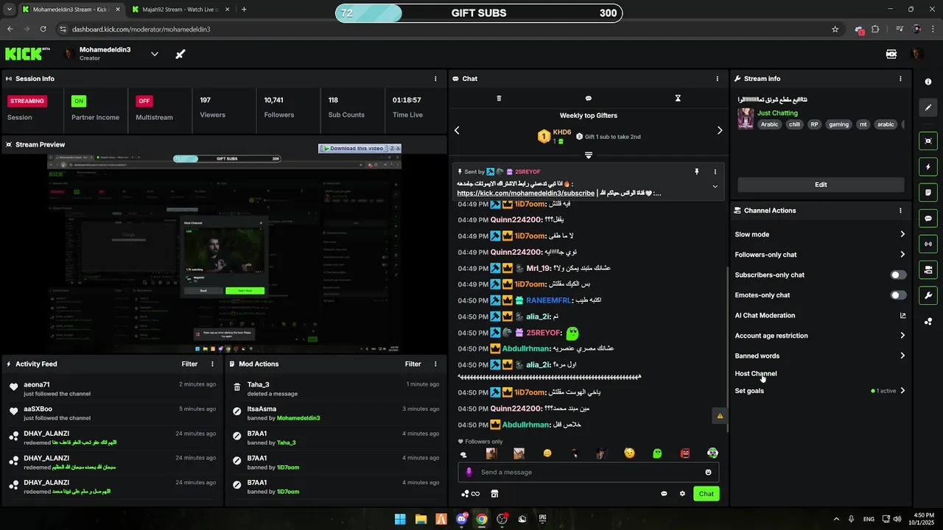Click channel points infinity icon

point(470,494)
